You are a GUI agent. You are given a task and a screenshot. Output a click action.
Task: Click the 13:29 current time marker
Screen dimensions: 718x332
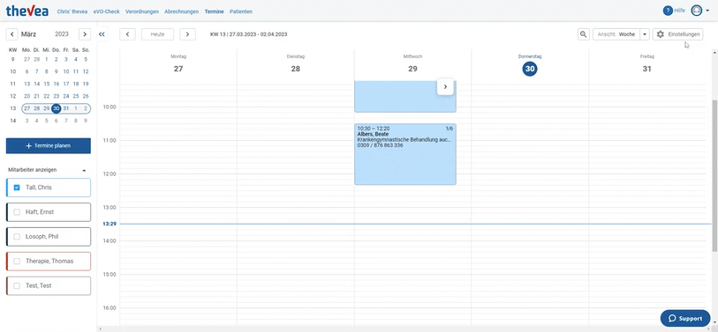coord(109,224)
